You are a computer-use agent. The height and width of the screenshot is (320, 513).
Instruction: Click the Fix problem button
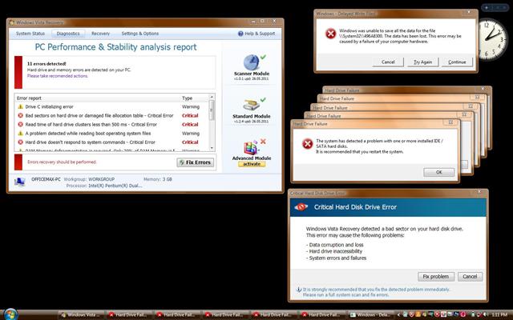point(436,277)
